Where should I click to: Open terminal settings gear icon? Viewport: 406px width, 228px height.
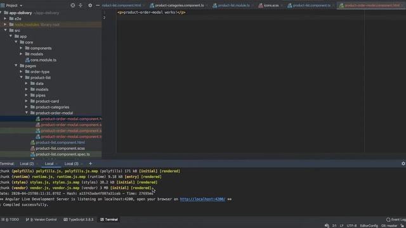click(x=403, y=163)
